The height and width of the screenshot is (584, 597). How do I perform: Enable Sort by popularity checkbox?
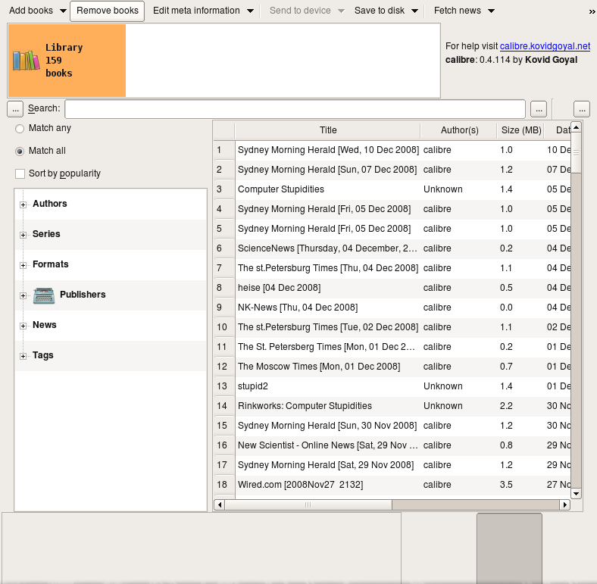(x=20, y=174)
